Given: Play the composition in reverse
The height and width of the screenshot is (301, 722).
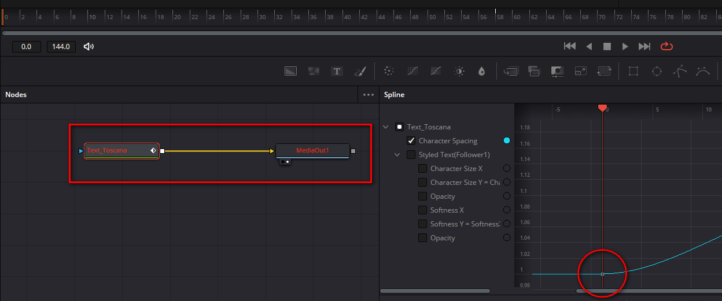Looking at the screenshot, I should pyautogui.click(x=589, y=46).
